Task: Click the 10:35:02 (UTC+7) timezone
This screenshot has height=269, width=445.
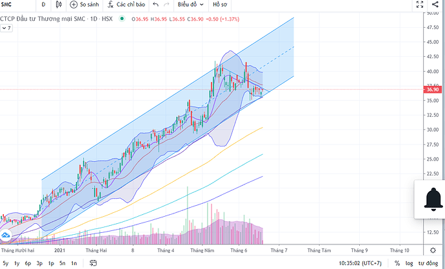Action: click(x=360, y=263)
